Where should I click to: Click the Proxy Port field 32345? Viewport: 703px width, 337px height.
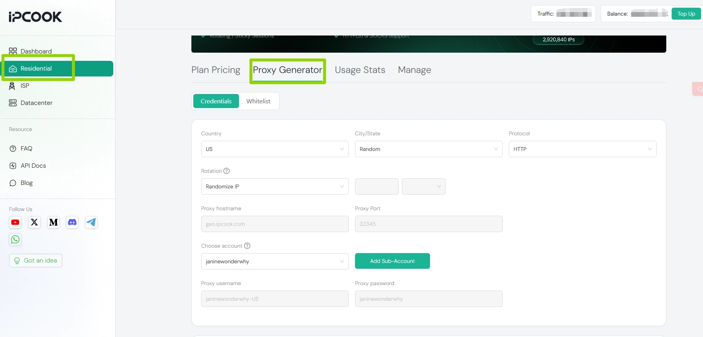point(429,224)
